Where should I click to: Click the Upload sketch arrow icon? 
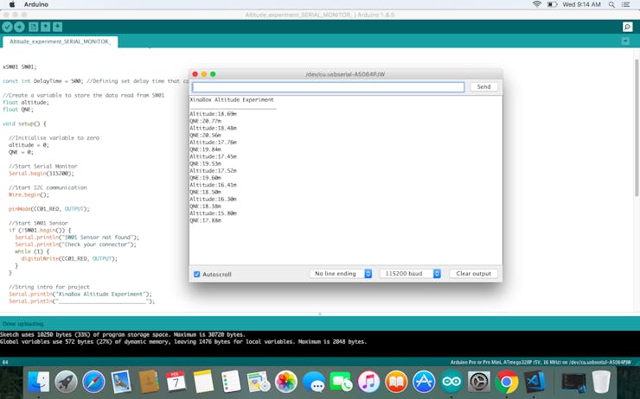[19, 27]
